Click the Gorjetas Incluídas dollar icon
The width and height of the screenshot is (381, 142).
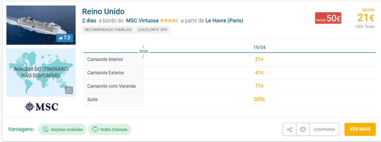[45, 129]
